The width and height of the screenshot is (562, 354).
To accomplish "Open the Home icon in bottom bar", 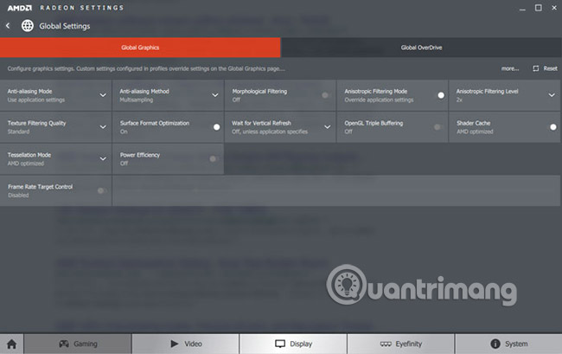I will (x=11, y=344).
